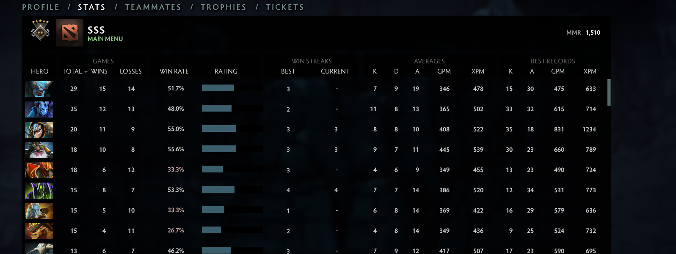Click rating bar in 26.7% row
Image resolution: width=676 pixels, height=254 pixels.
(x=232, y=230)
